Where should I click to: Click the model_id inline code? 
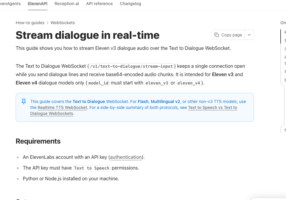click(98, 83)
